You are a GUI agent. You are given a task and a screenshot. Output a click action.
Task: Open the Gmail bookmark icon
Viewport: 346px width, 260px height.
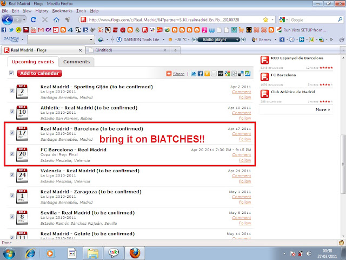(x=41, y=30)
